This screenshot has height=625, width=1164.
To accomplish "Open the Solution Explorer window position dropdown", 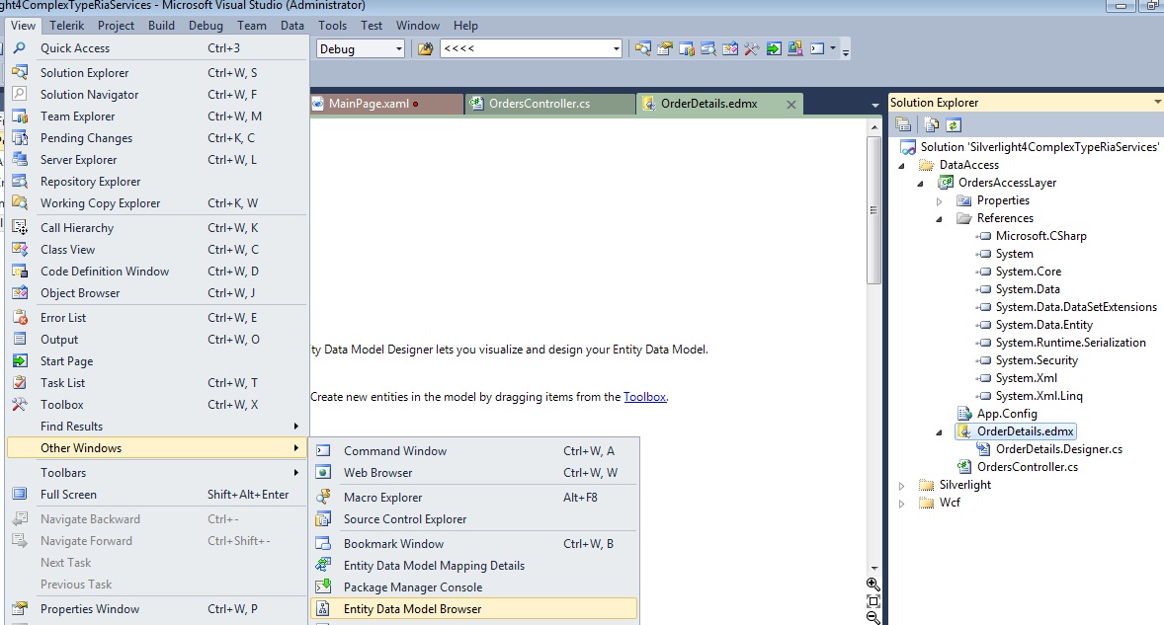I will 1157,103.
